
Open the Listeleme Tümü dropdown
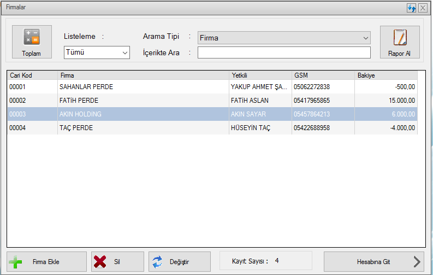coord(97,52)
